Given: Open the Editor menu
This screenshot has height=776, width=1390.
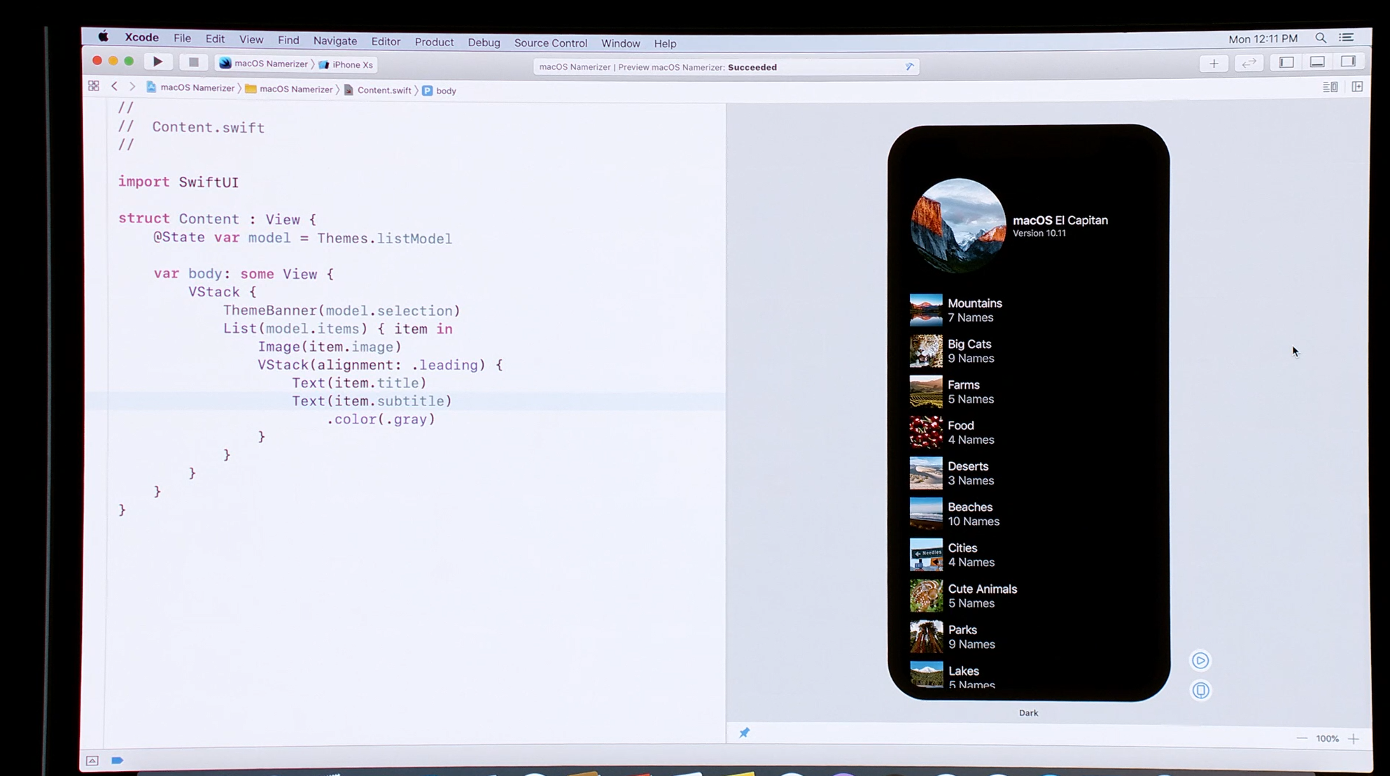Looking at the screenshot, I should [x=386, y=42].
